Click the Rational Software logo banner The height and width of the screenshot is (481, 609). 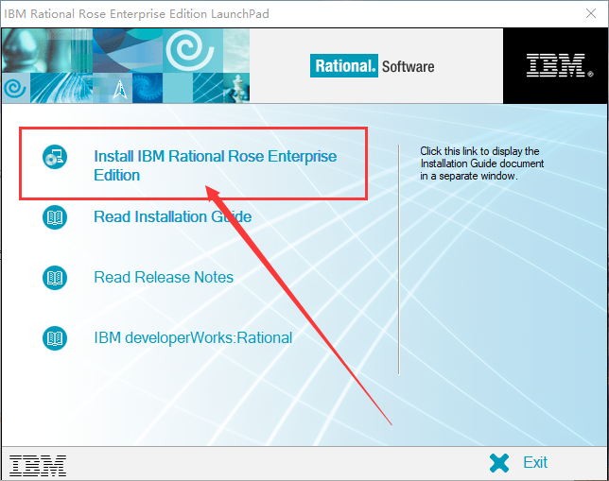click(372, 66)
